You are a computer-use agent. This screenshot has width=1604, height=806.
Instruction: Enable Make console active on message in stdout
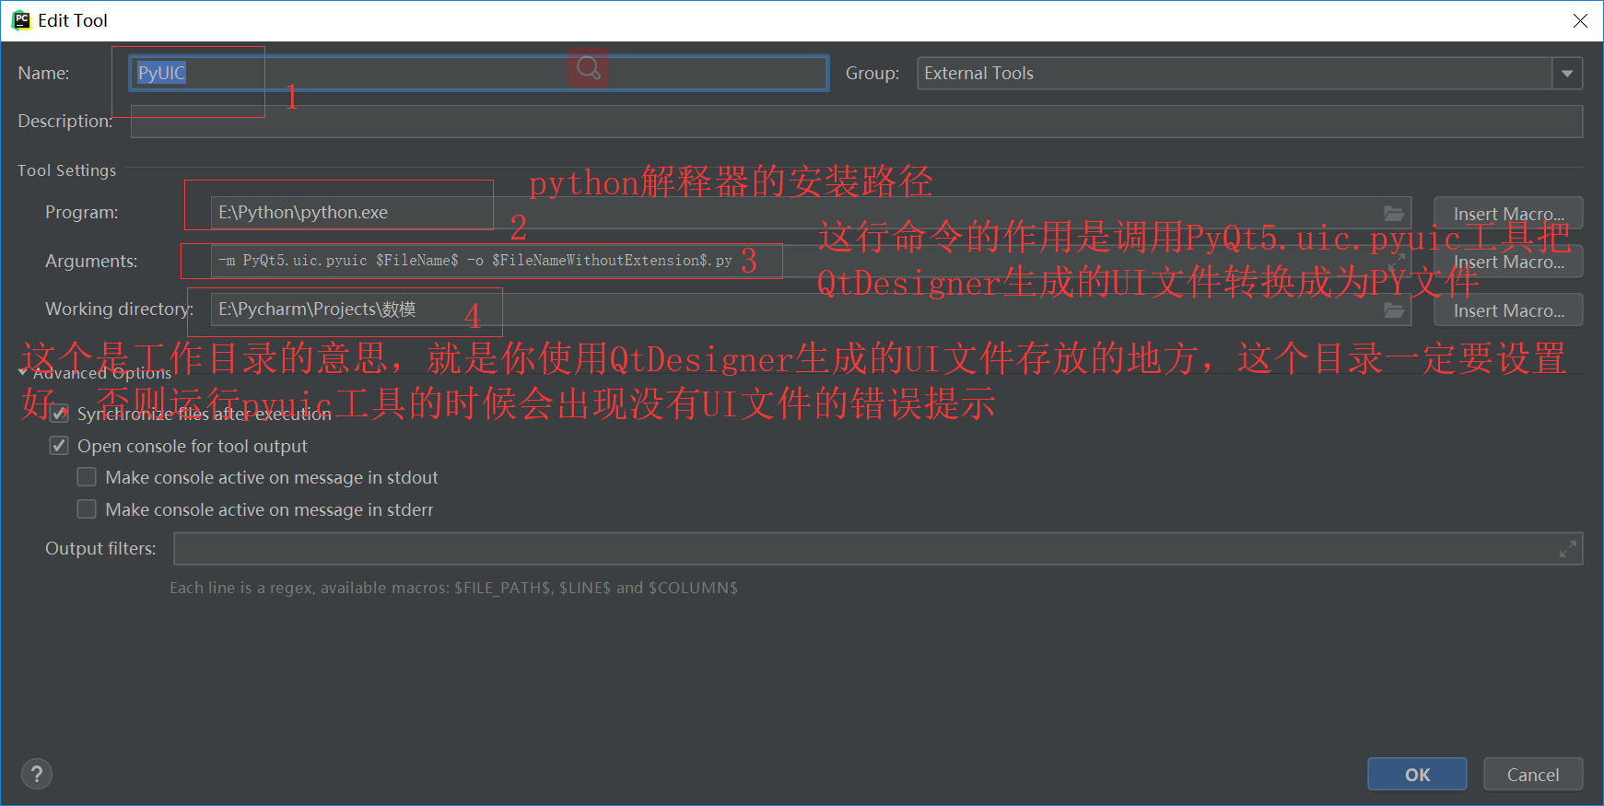click(x=87, y=477)
